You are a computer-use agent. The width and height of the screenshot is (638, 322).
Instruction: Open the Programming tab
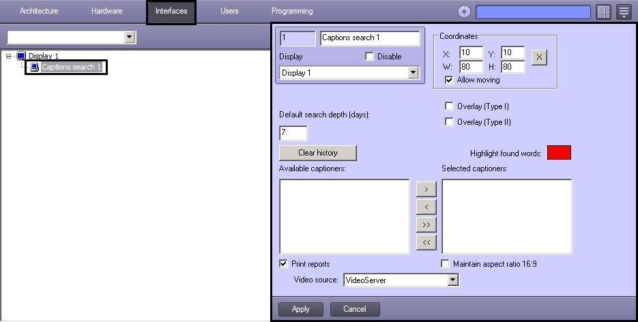[x=292, y=11]
